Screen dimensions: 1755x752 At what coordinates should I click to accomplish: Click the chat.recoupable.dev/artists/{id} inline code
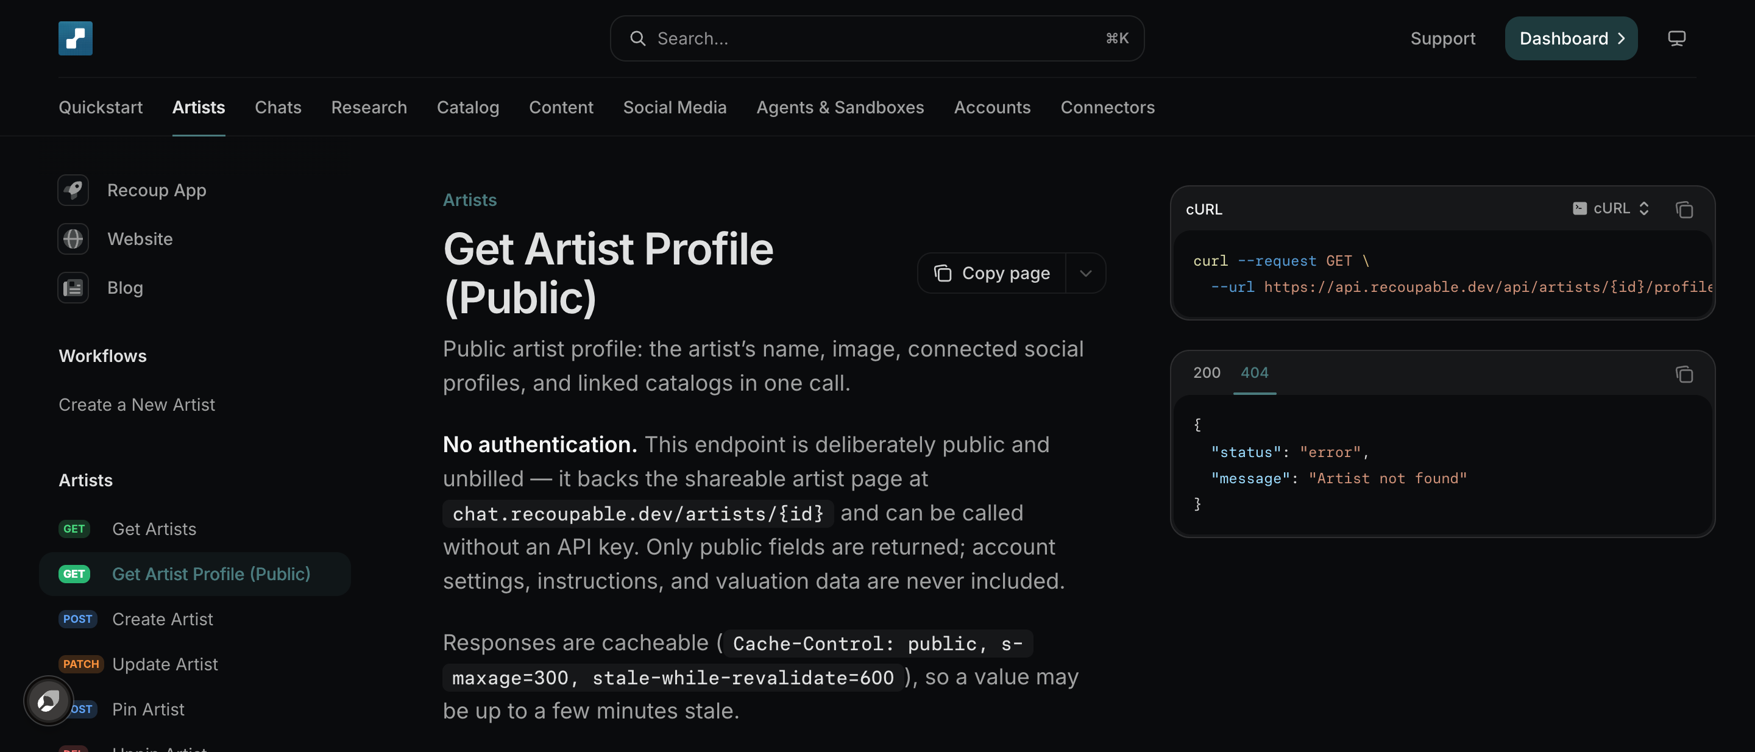click(x=637, y=514)
